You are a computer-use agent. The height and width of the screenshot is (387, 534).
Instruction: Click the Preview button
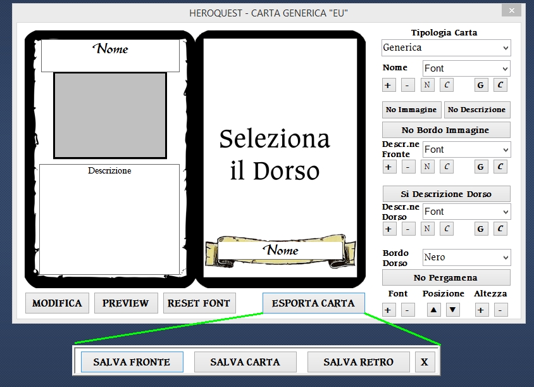[125, 303]
